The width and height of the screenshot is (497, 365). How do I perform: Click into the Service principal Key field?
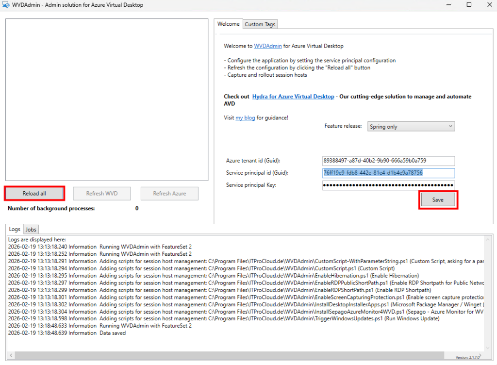(388, 185)
